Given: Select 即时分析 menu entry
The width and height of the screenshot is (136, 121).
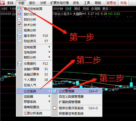Looking at the screenshot, I should [34, 19].
